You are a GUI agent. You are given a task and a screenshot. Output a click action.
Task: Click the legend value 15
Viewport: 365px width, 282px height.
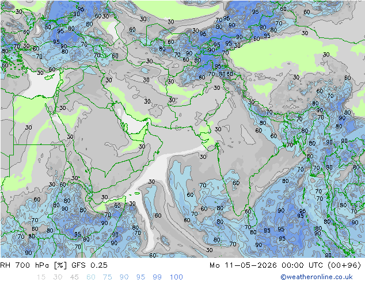coord(41,277)
